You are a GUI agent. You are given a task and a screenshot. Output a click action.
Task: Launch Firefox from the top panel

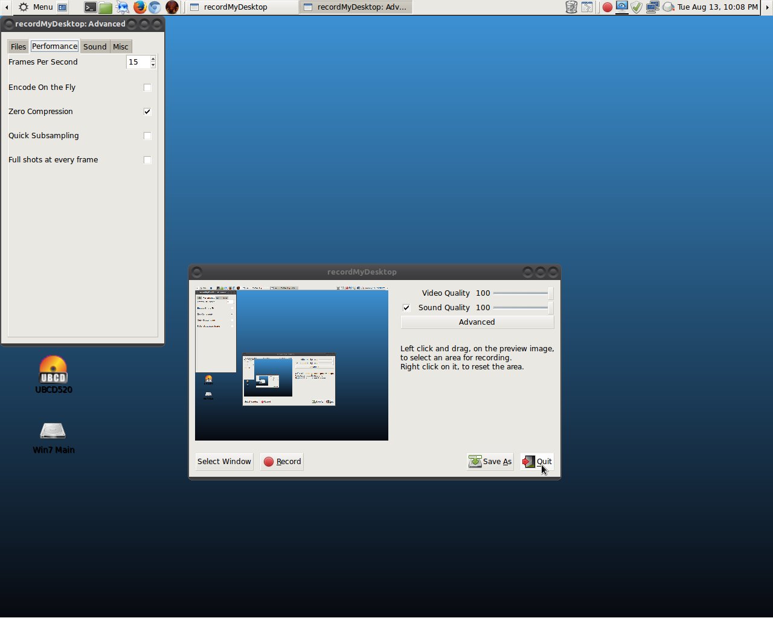(139, 7)
